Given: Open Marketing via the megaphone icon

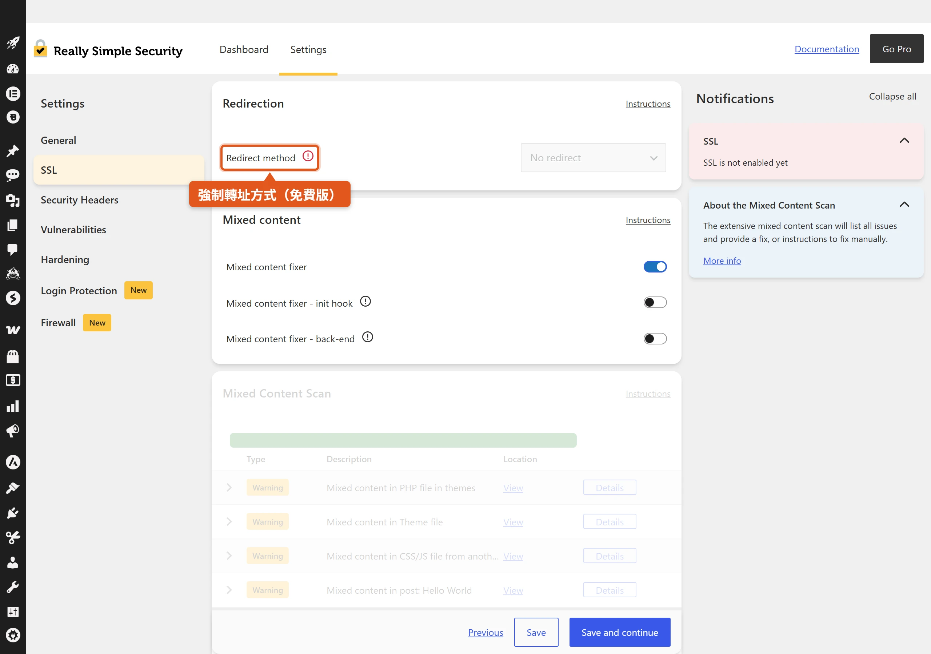Looking at the screenshot, I should [x=13, y=431].
